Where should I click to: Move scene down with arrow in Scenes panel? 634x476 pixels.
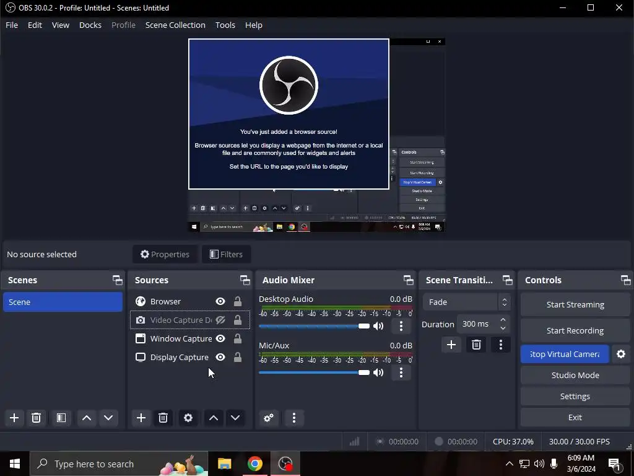108,418
